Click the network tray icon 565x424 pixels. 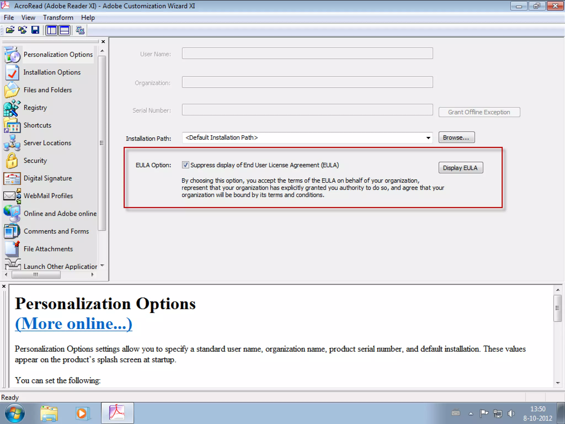point(498,414)
